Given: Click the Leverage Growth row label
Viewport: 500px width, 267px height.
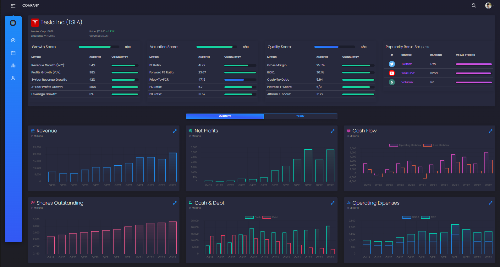Looking at the screenshot, I should click(44, 94).
